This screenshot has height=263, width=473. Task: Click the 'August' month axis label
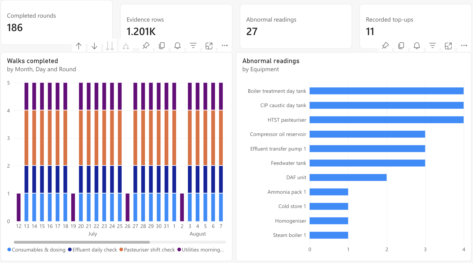pyautogui.click(x=198, y=234)
